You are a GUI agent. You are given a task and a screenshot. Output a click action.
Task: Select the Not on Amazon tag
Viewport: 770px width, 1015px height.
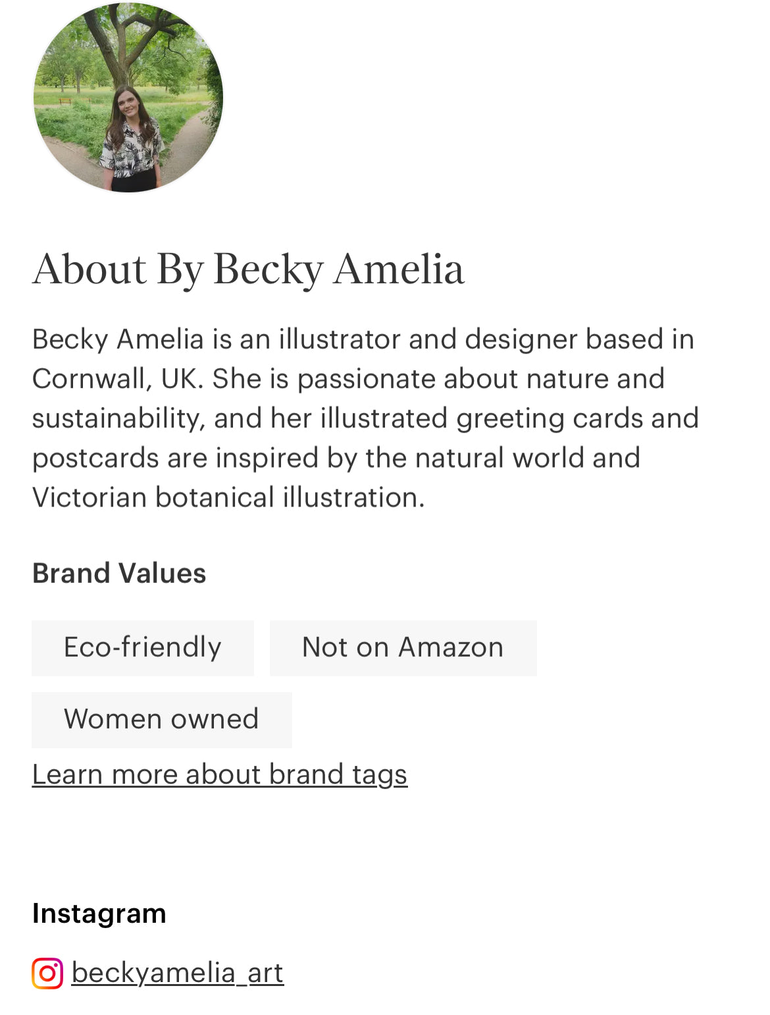[x=403, y=647]
